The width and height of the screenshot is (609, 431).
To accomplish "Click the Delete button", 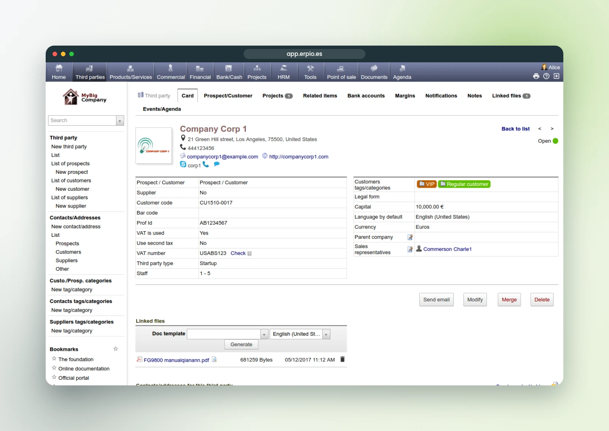I will pos(542,299).
